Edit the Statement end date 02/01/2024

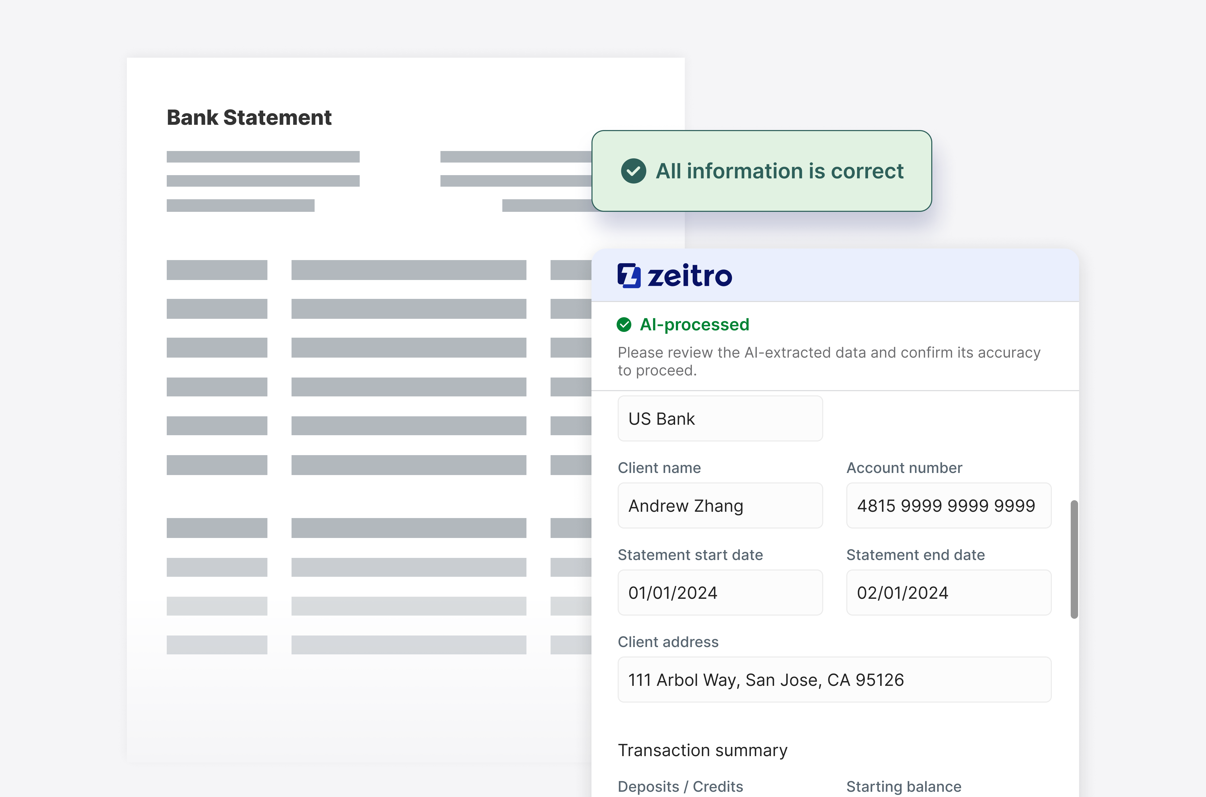[948, 592]
